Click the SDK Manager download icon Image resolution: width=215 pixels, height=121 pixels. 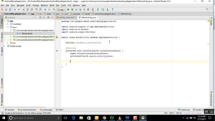(107, 10)
